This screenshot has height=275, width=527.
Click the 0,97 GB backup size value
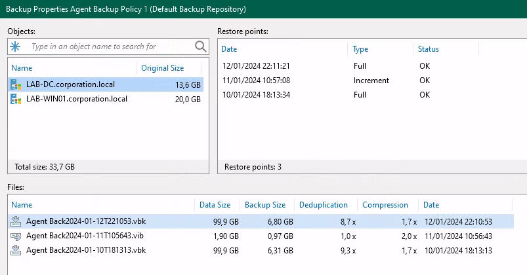(x=280, y=236)
